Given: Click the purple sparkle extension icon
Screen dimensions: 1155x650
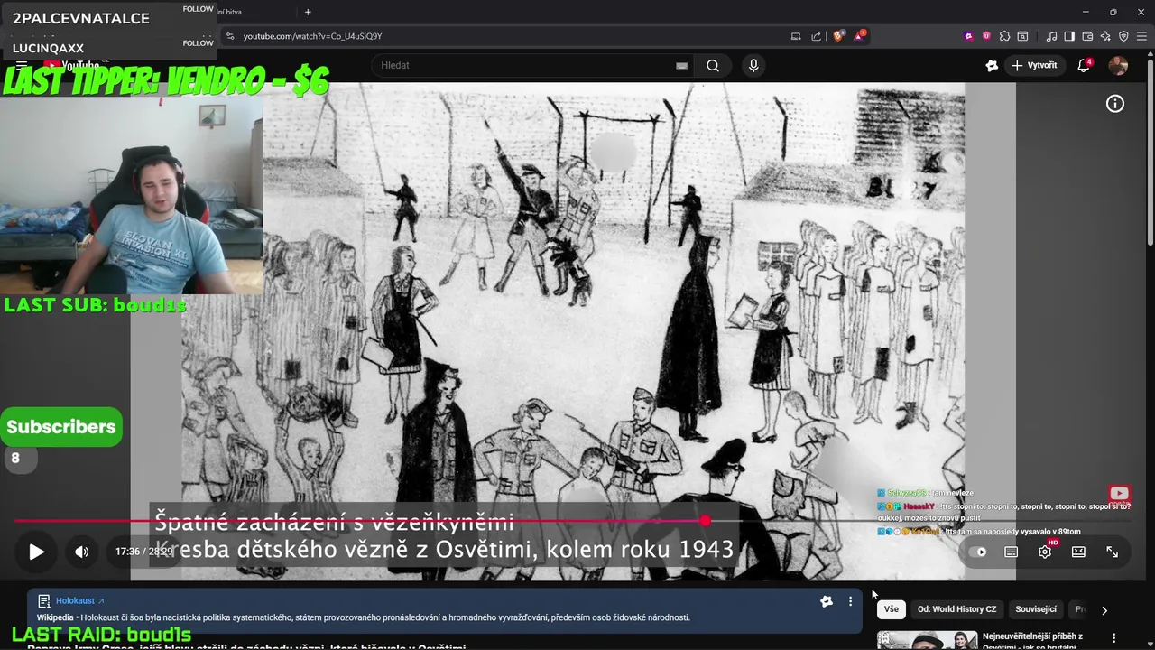Looking at the screenshot, I should 968,36.
